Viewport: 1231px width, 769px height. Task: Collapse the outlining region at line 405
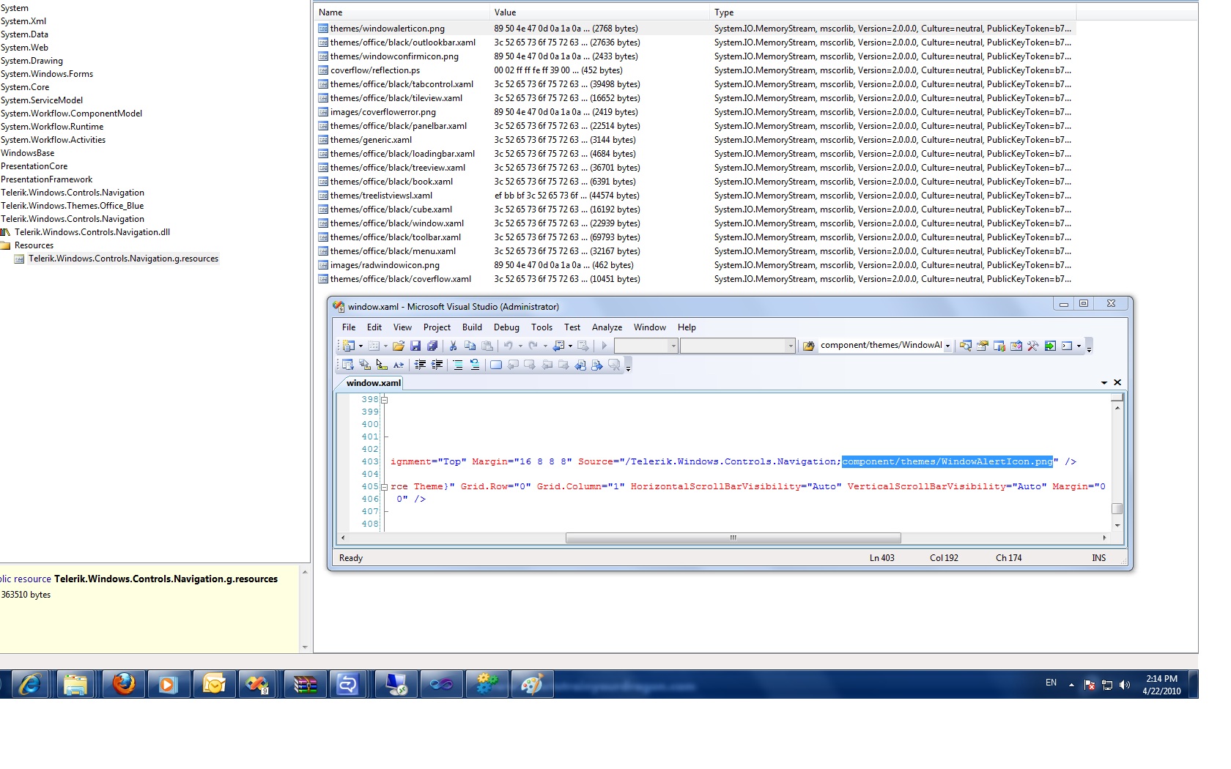384,487
